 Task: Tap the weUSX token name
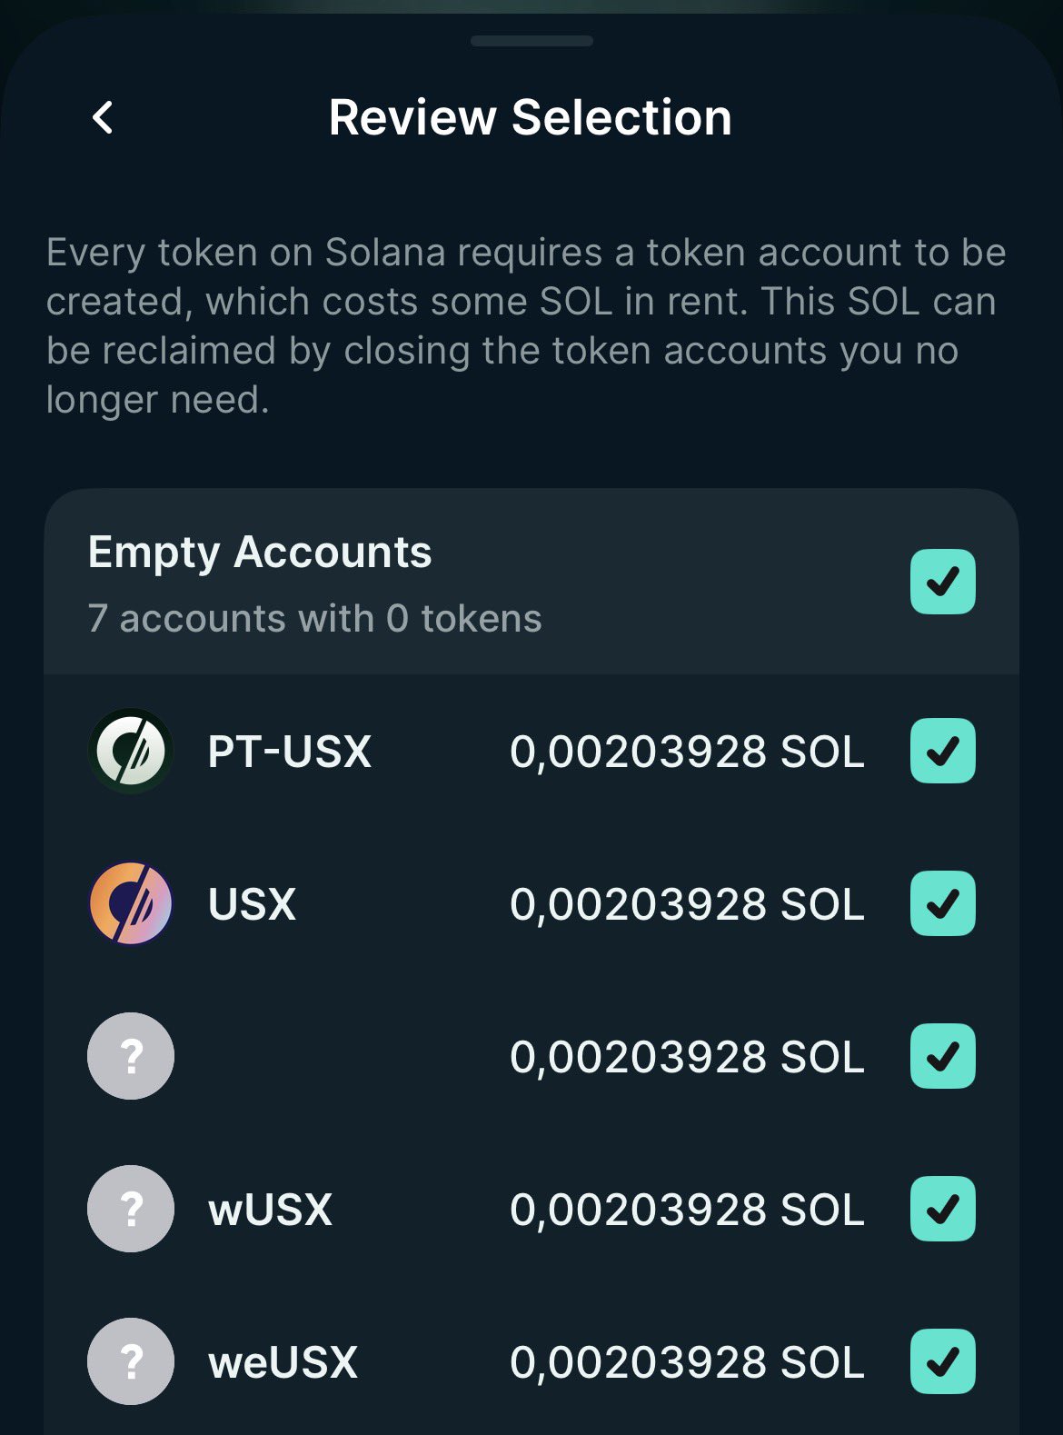(283, 1363)
